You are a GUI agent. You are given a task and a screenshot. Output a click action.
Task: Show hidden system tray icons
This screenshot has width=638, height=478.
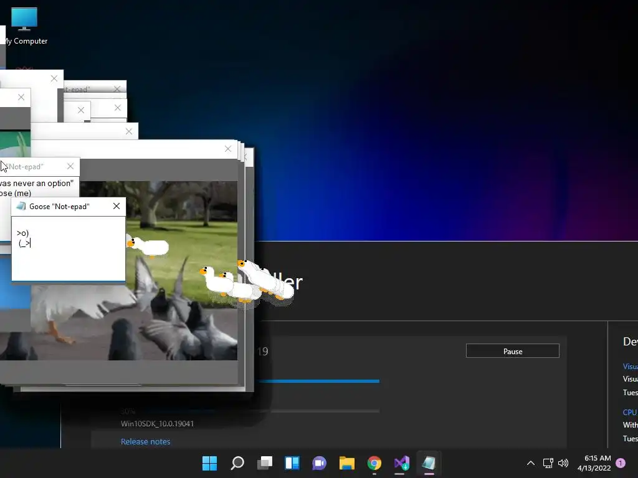click(x=531, y=463)
